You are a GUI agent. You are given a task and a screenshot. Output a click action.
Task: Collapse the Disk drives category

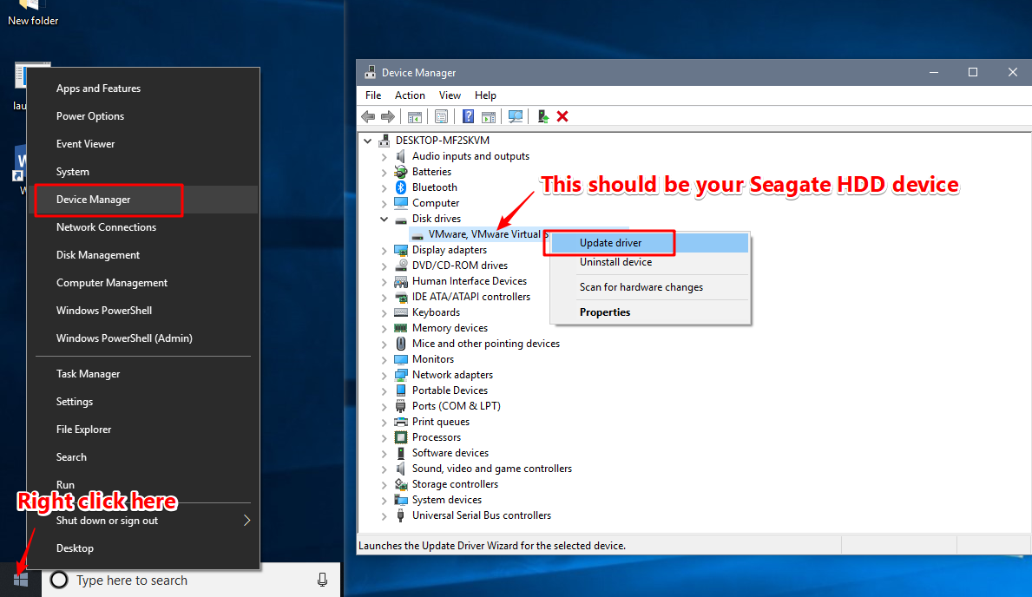[x=385, y=218]
